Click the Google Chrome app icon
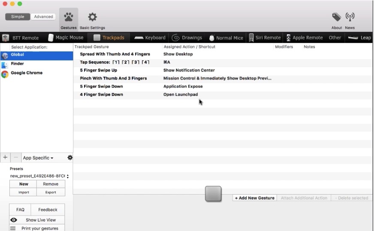374x231 pixels. click(x=5, y=75)
